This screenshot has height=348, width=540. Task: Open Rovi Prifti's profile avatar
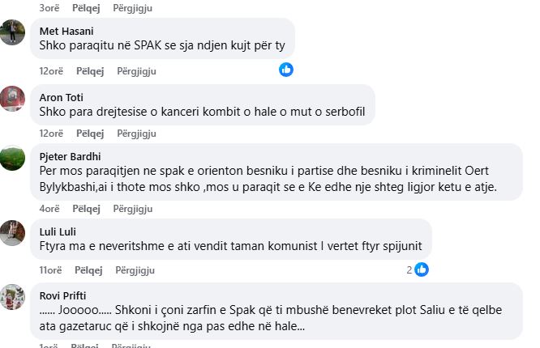point(12,296)
